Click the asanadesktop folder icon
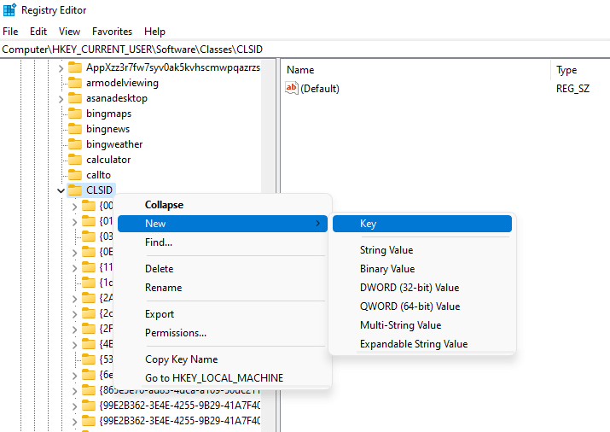610x432 pixels. [x=75, y=98]
